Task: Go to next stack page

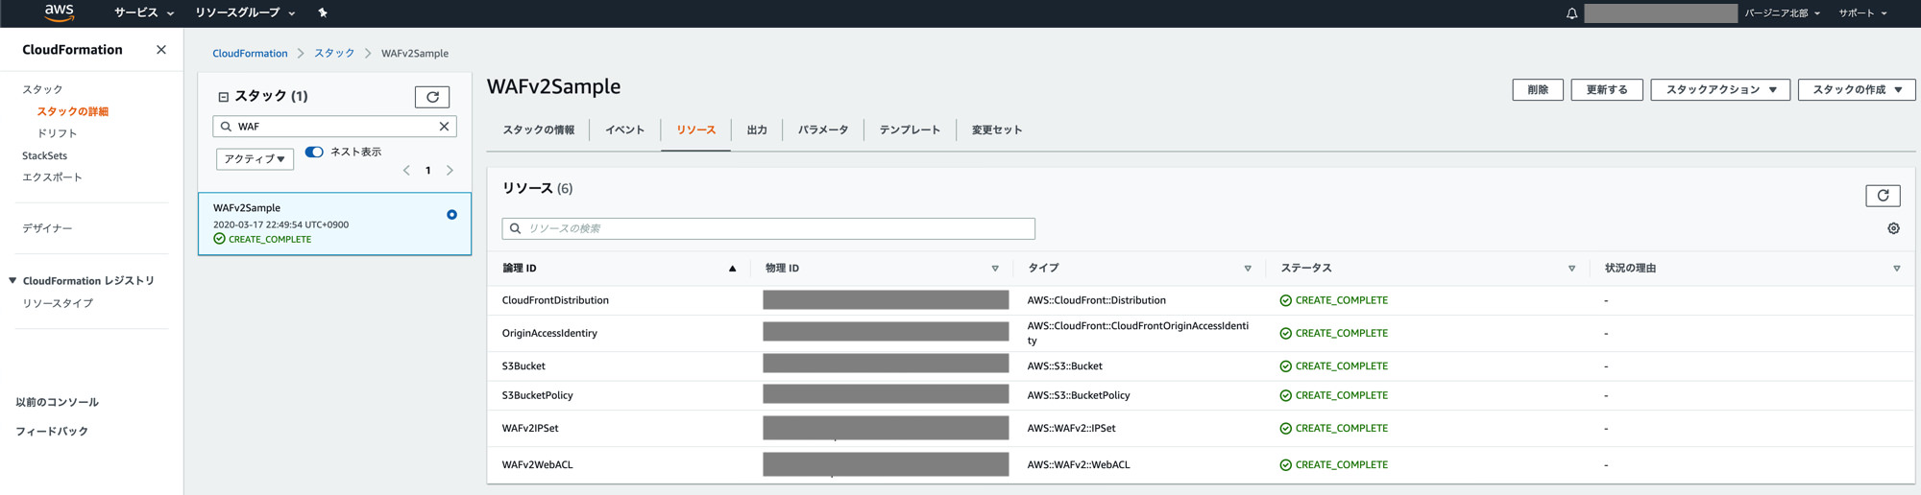Action: (450, 171)
